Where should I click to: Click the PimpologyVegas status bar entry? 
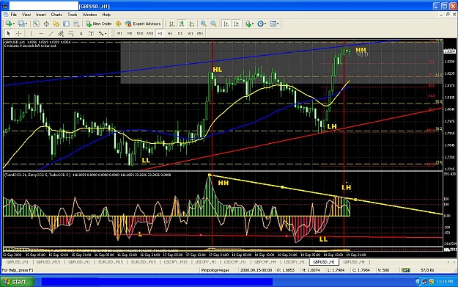(215, 270)
